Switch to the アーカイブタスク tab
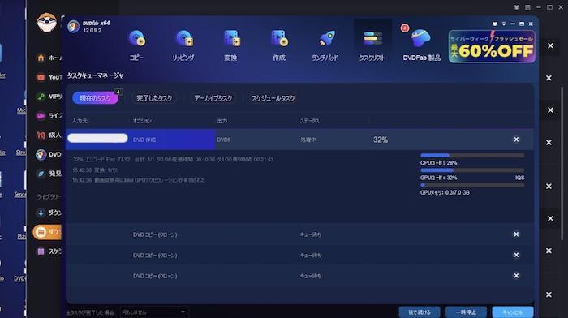This screenshot has height=318, width=568. (x=213, y=98)
